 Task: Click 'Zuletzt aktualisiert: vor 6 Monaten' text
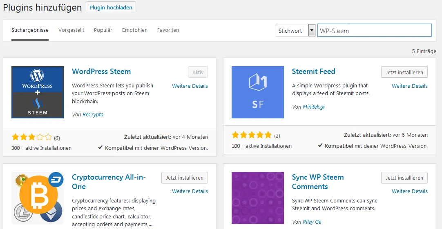[386, 135]
